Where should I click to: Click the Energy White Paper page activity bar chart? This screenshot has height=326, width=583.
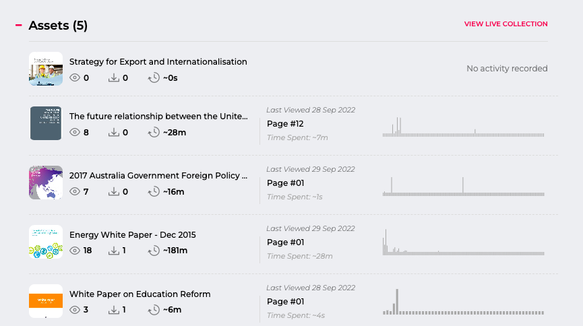[x=463, y=242]
